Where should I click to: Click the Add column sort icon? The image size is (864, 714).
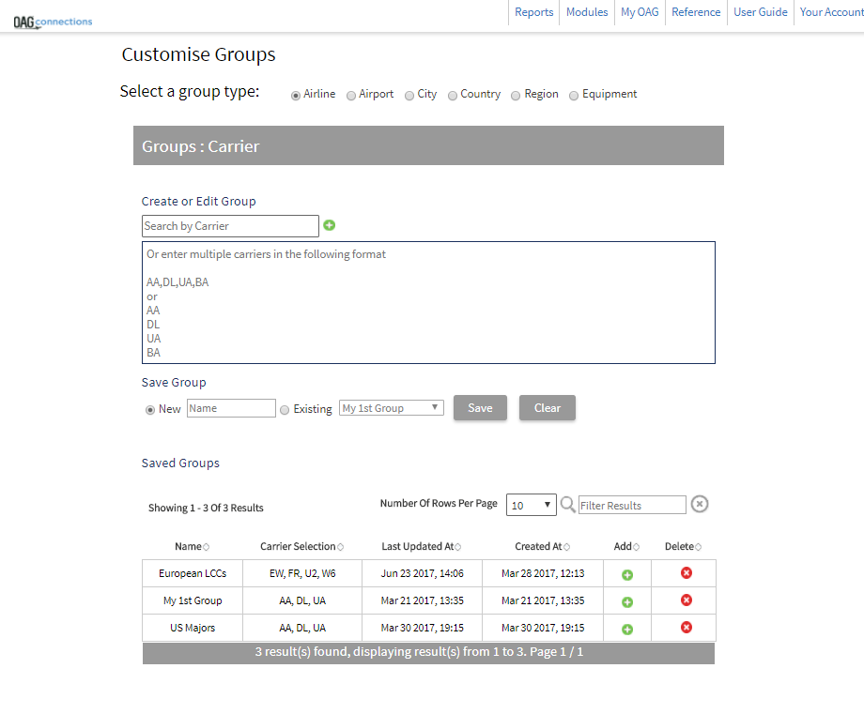point(636,547)
